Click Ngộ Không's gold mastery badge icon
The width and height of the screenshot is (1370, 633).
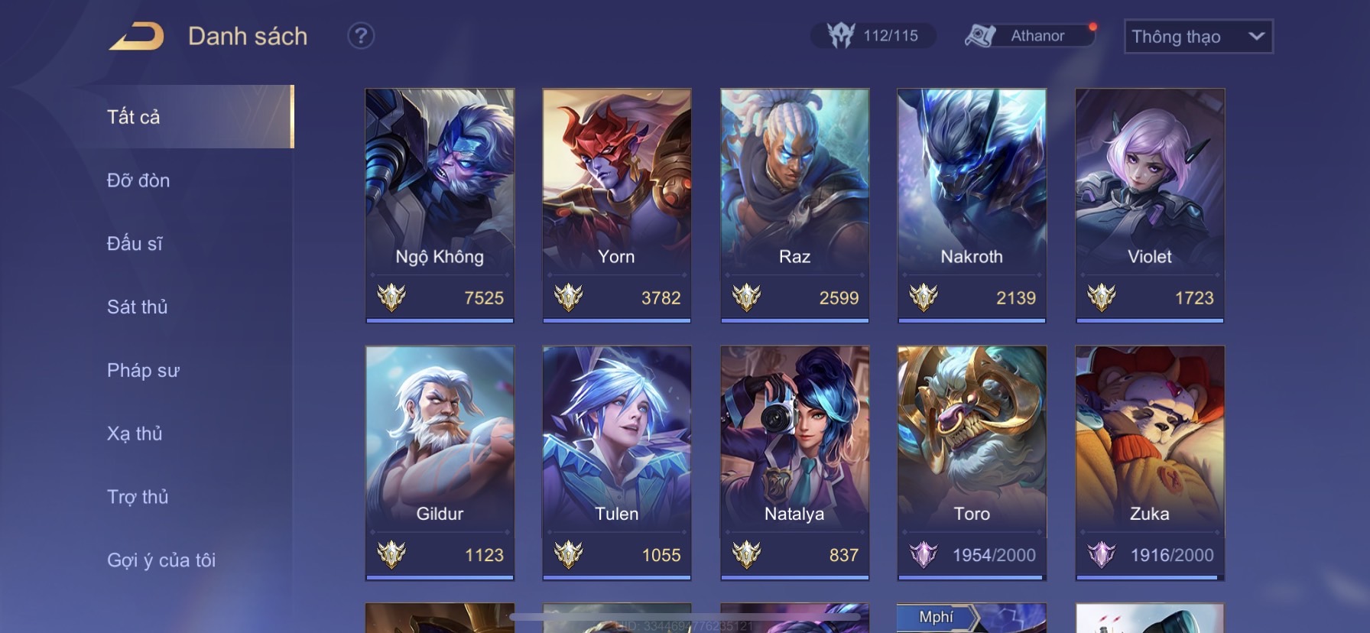(x=391, y=297)
